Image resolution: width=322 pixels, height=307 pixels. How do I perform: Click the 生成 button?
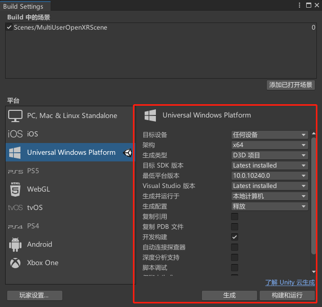(x=229, y=295)
